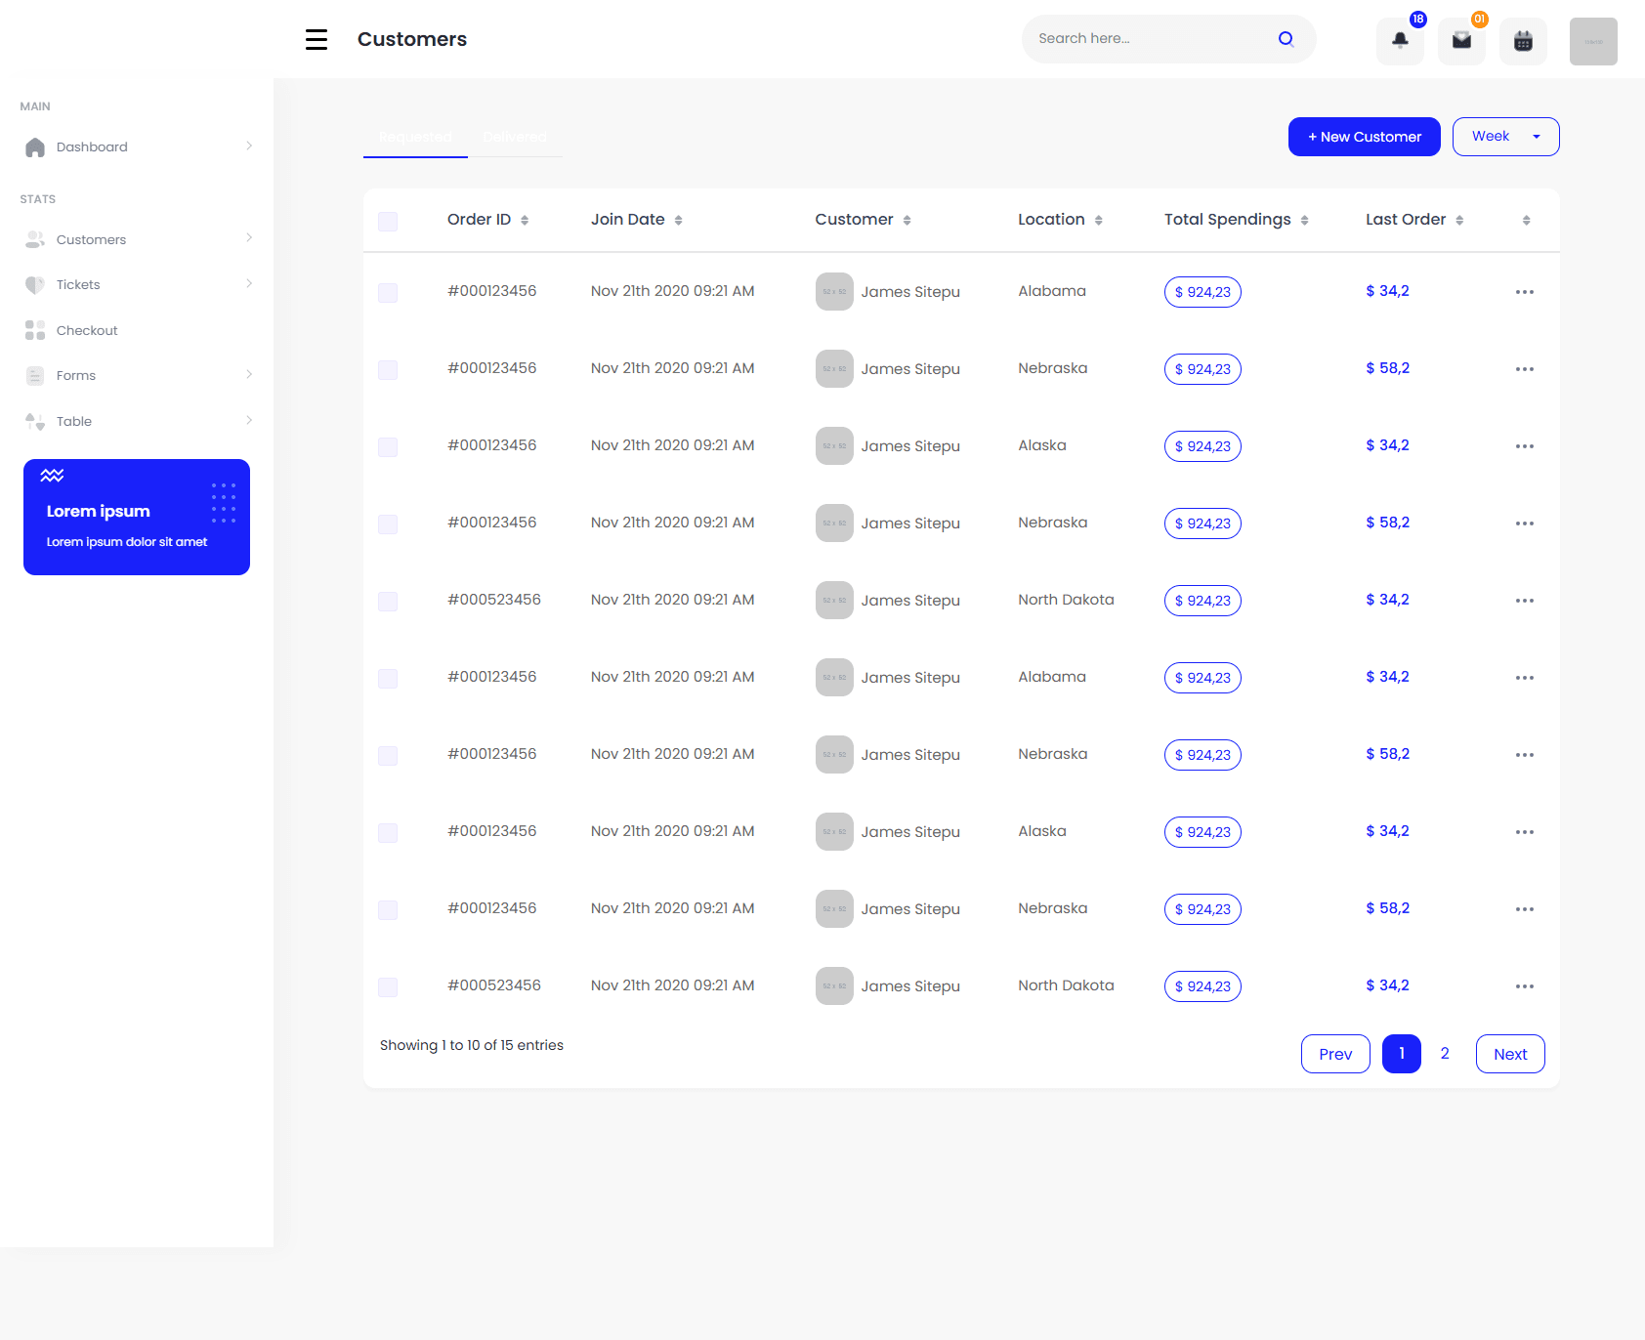Open the calendar icon in top bar
The image size is (1645, 1340).
pyautogui.click(x=1523, y=40)
